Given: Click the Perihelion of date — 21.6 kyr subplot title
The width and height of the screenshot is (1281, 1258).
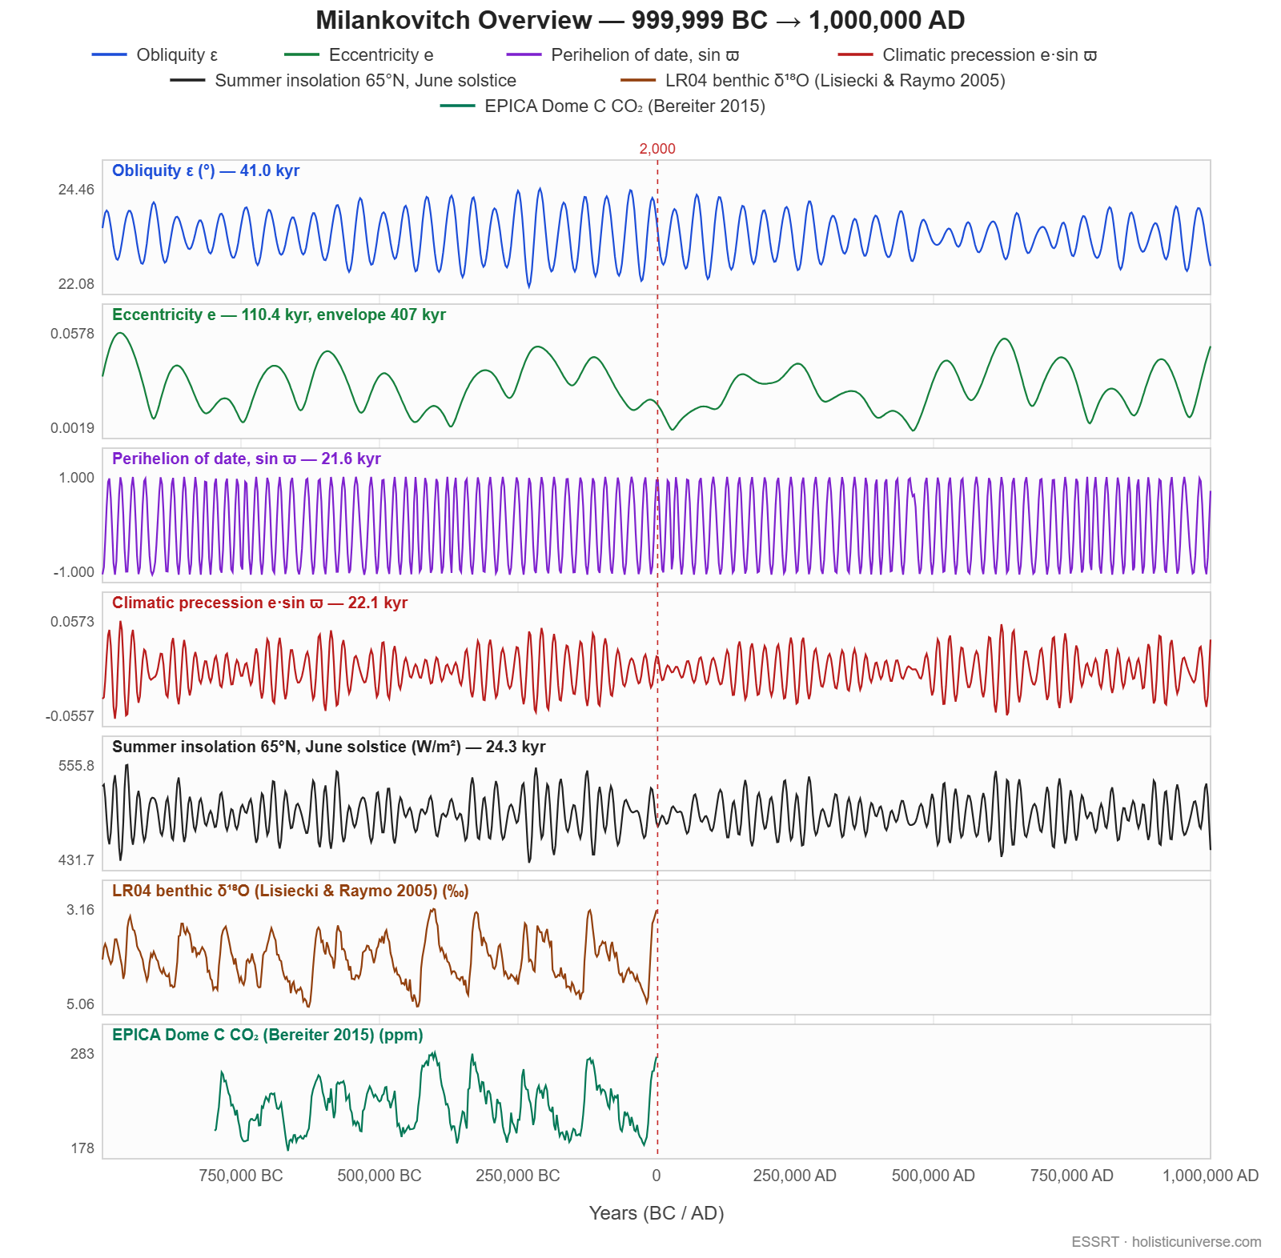Looking at the screenshot, I should (x=247, y=459).
